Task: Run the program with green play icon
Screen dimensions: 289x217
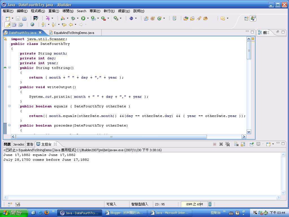Action: coord(83,18)
